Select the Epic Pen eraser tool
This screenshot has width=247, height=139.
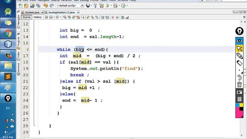[239, 63]
